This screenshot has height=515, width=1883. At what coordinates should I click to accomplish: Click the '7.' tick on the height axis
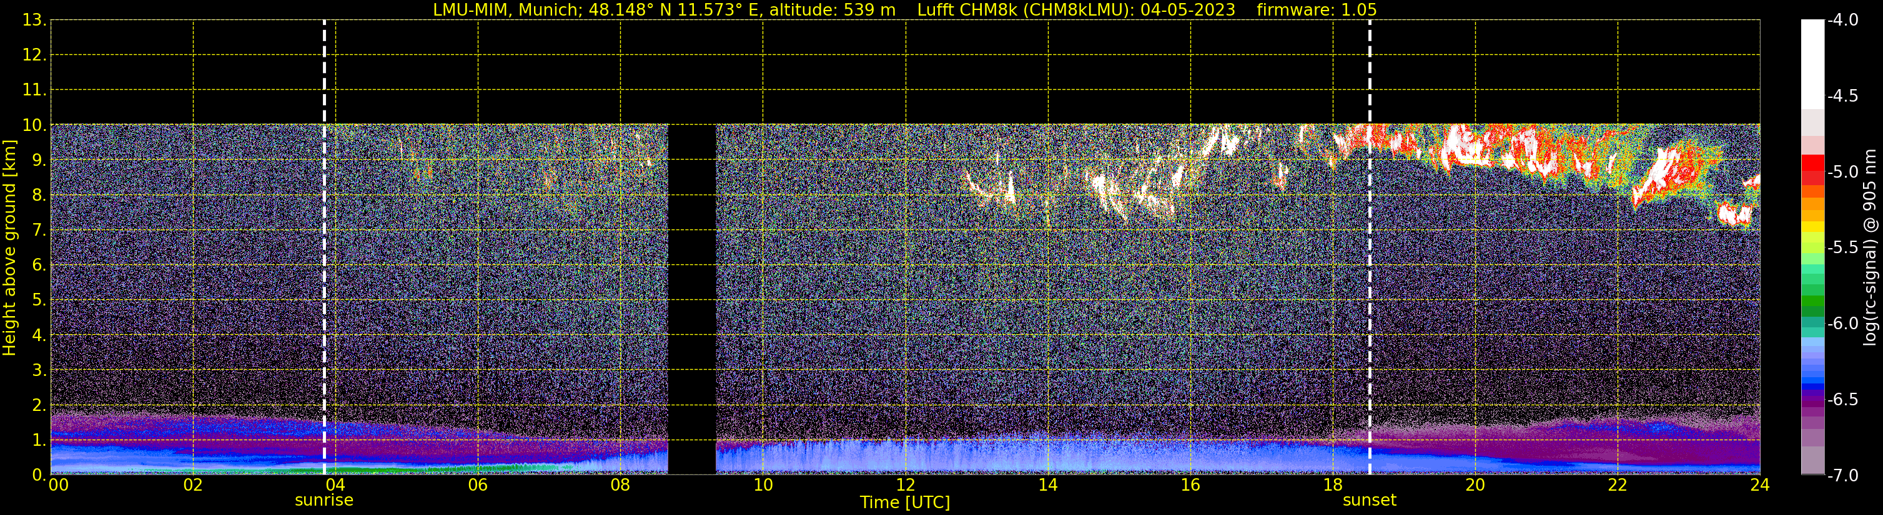[39, 230]
